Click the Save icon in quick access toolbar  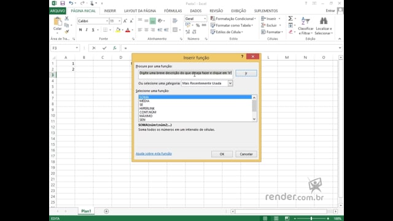click(x=63, y=3)
